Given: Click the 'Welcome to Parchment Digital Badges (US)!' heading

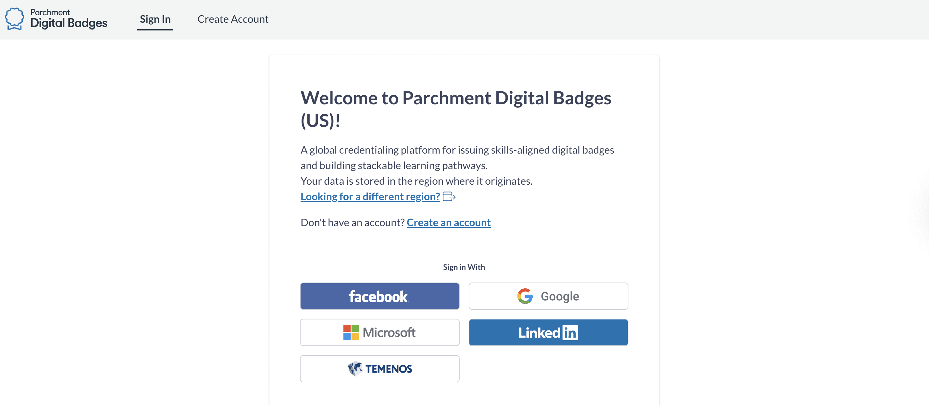Looking at the screenshot, I should point(456,109).
